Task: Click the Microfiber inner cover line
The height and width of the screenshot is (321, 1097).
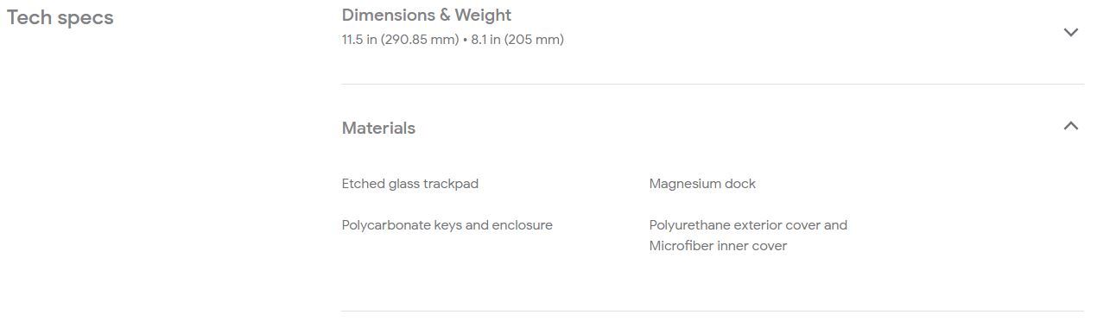Action: (x=718, y=246)
